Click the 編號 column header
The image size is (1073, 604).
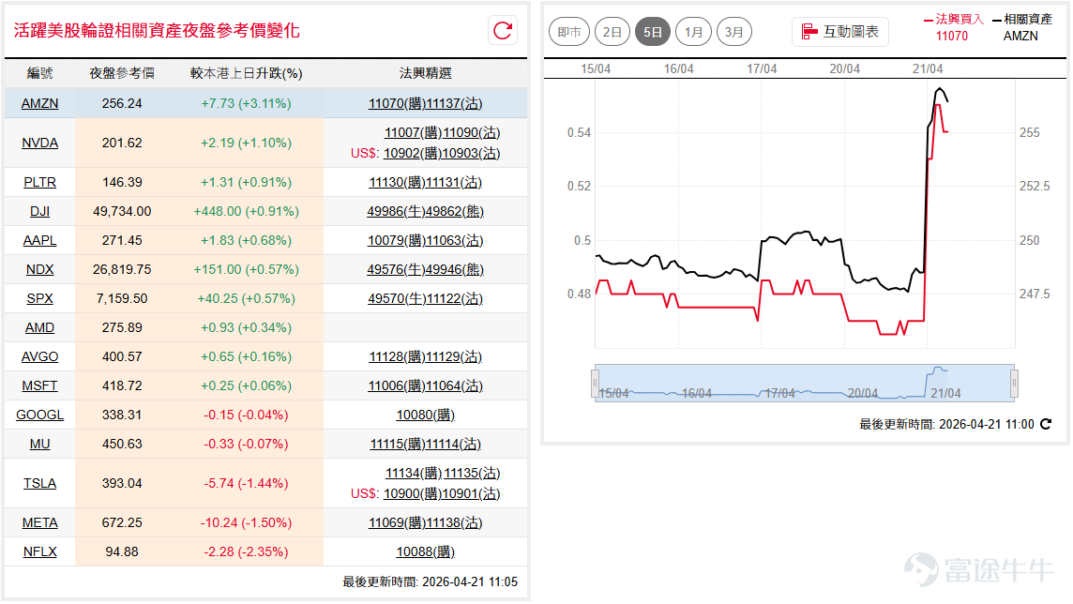(39, 73)
